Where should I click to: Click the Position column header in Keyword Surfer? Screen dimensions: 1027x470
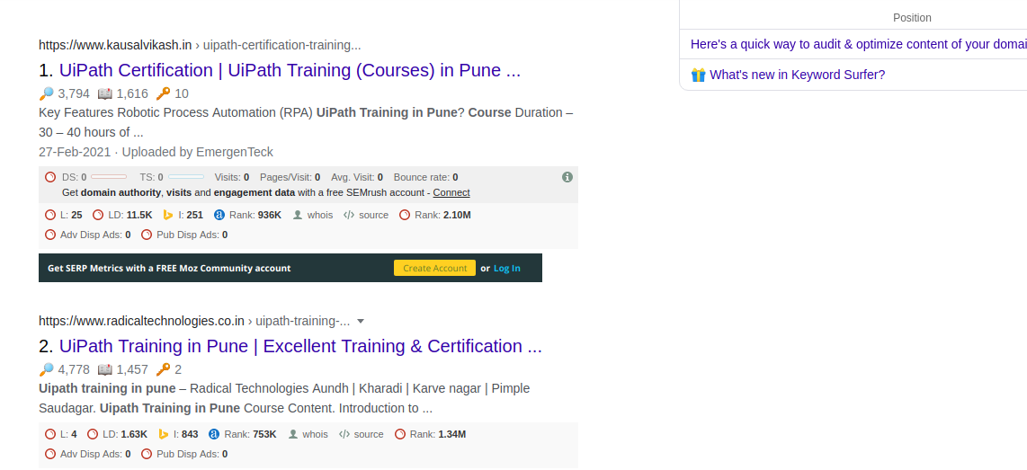click(x=912, y=18)
